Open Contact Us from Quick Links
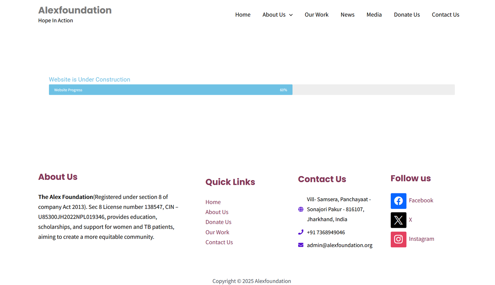This screenshot has height=285, width=495. [x=219, y=242]
